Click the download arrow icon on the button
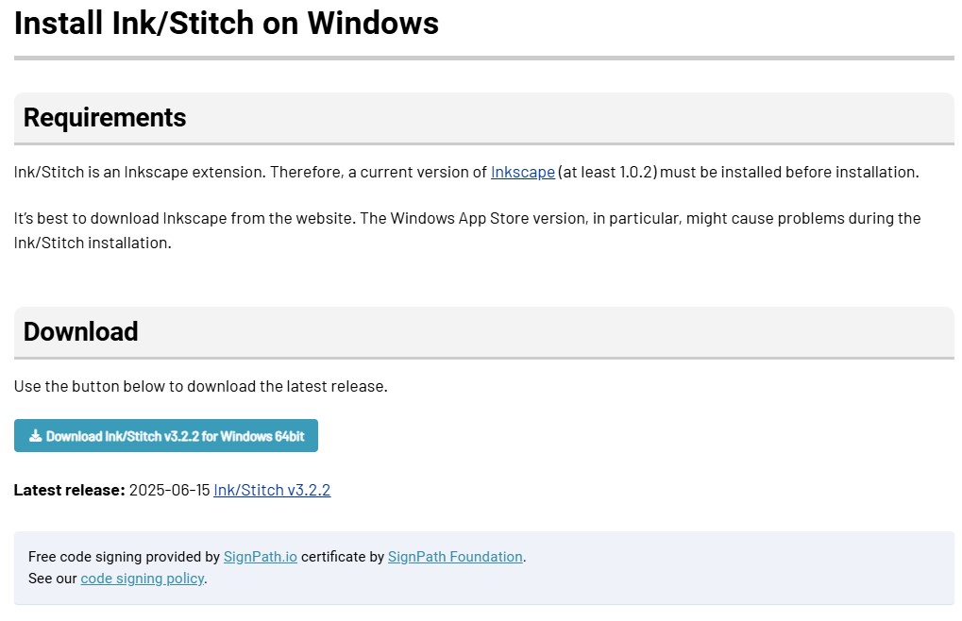Image resolution: width=962 pixels, height=621 pixels. (x=36, y=436)
